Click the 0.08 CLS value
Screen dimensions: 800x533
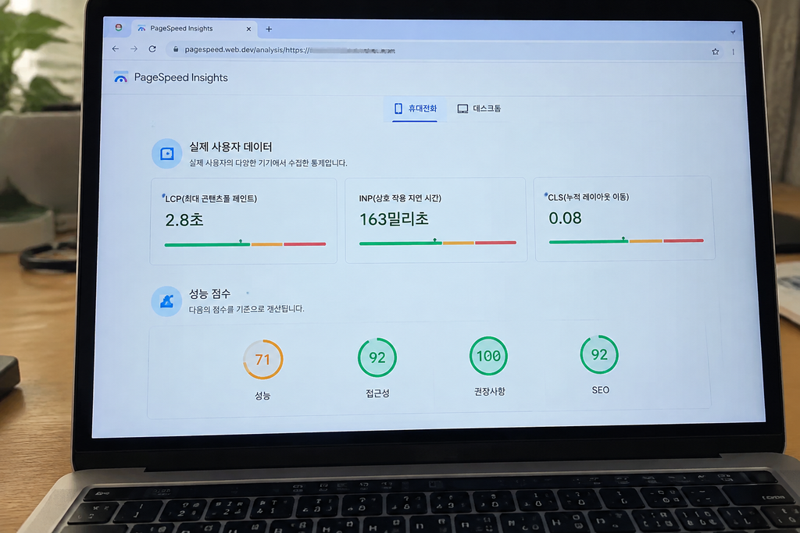click(x=565, y=218)
